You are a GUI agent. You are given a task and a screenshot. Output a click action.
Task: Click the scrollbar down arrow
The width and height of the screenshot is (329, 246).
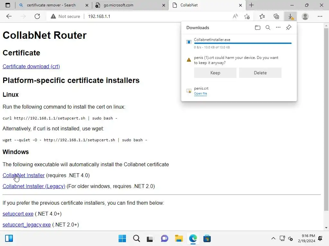click(x=326, y=228)
